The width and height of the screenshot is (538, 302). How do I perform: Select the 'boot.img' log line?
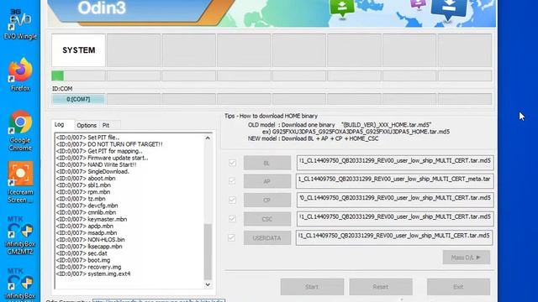[x=83, y=260]
